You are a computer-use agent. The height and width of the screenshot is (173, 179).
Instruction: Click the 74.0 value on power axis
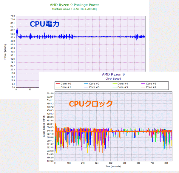click(13, 16)
